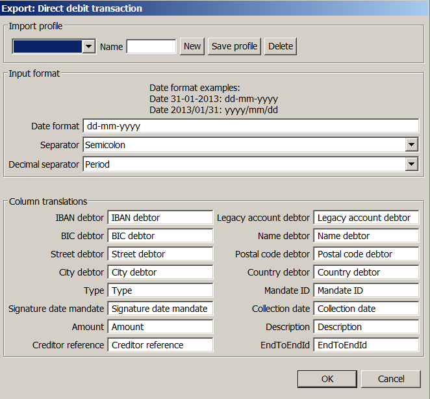Click the Street debtor translation field
Image resolution: width=430 pixels, height=399 pixels.
coord(160,254)
